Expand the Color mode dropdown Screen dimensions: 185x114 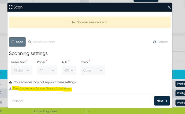point(93,70)
